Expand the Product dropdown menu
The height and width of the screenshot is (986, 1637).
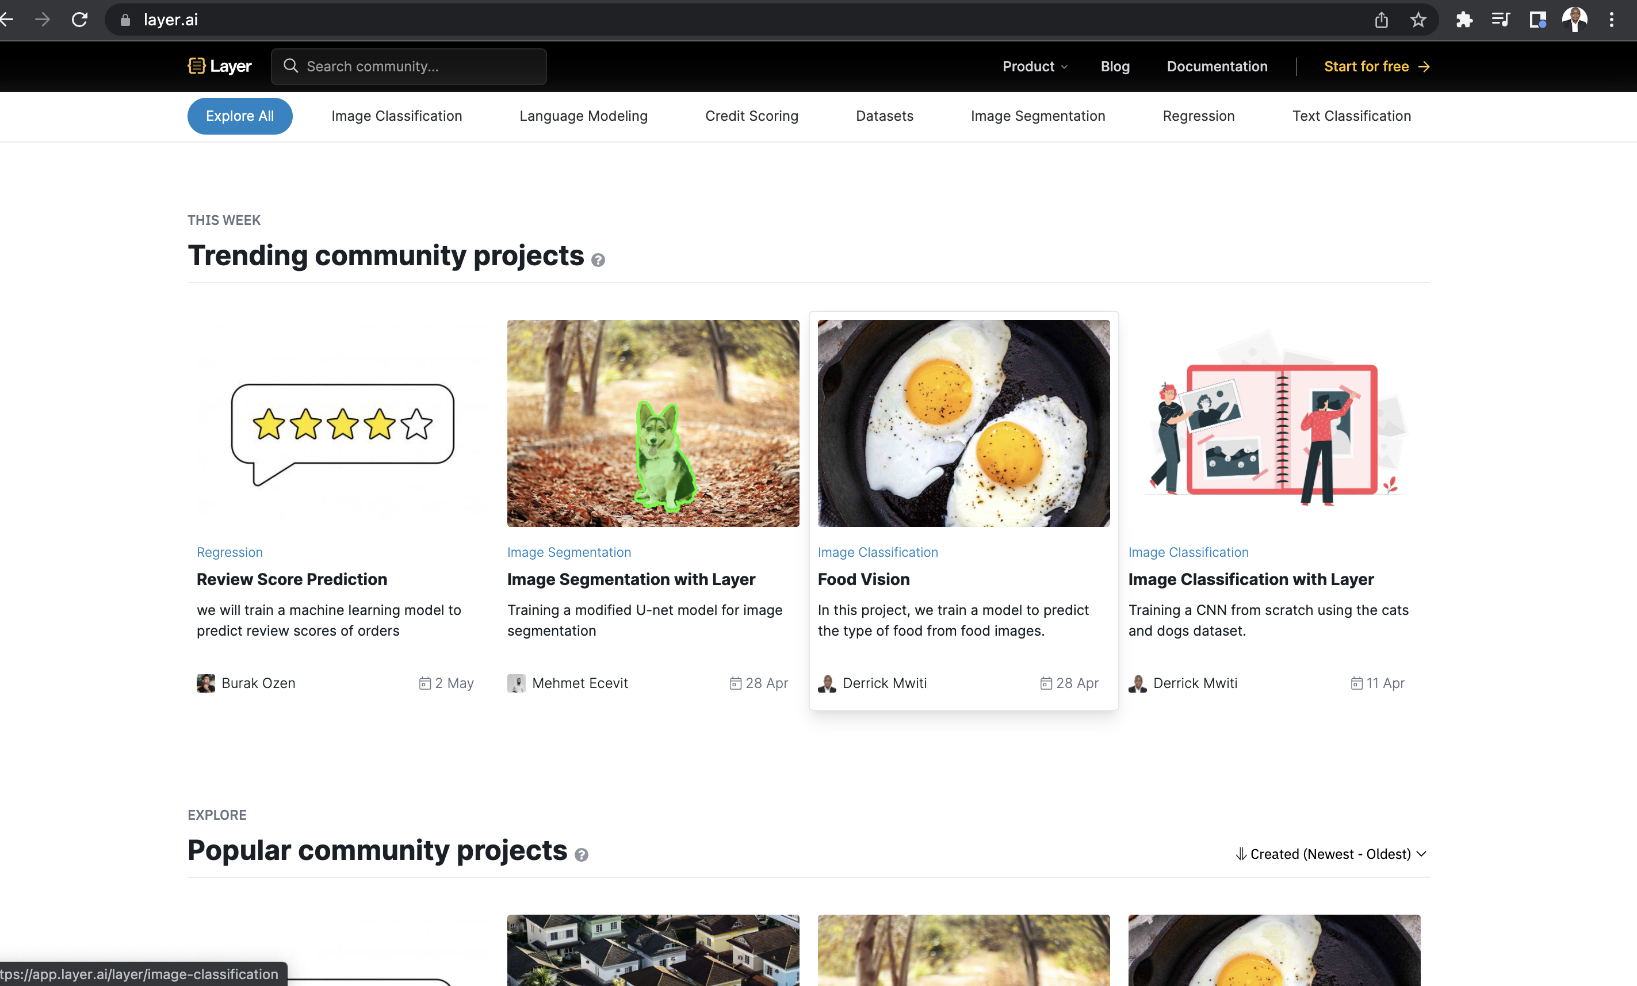coord(1034,66)
